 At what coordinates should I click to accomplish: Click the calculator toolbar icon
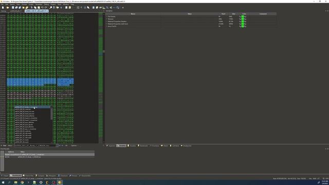pyautogui.click(x=94, y=8)
